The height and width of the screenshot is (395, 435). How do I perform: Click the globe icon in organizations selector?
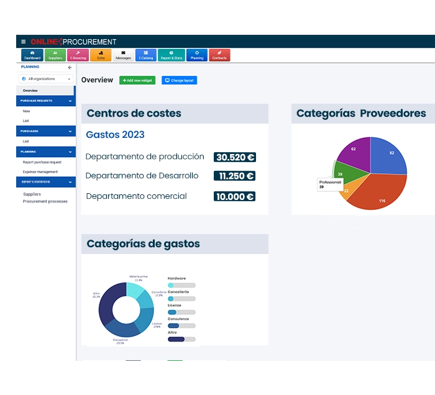pyautogui.click(x=24, y=79)
